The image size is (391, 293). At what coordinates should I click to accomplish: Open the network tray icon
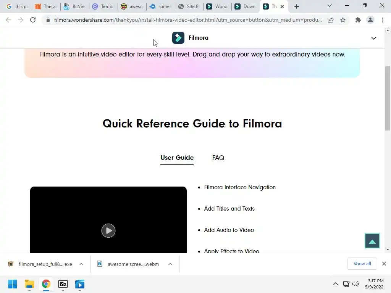click(x=346, y=284)
